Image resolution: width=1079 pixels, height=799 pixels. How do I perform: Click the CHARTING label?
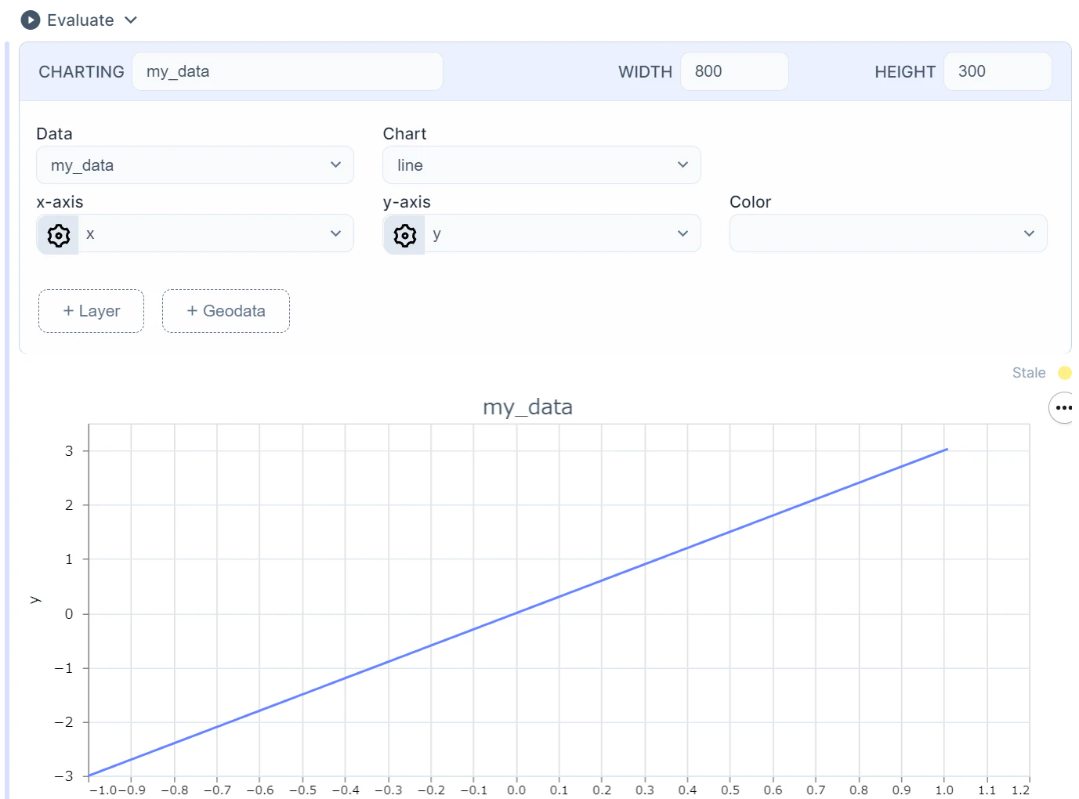pos(81,72)
